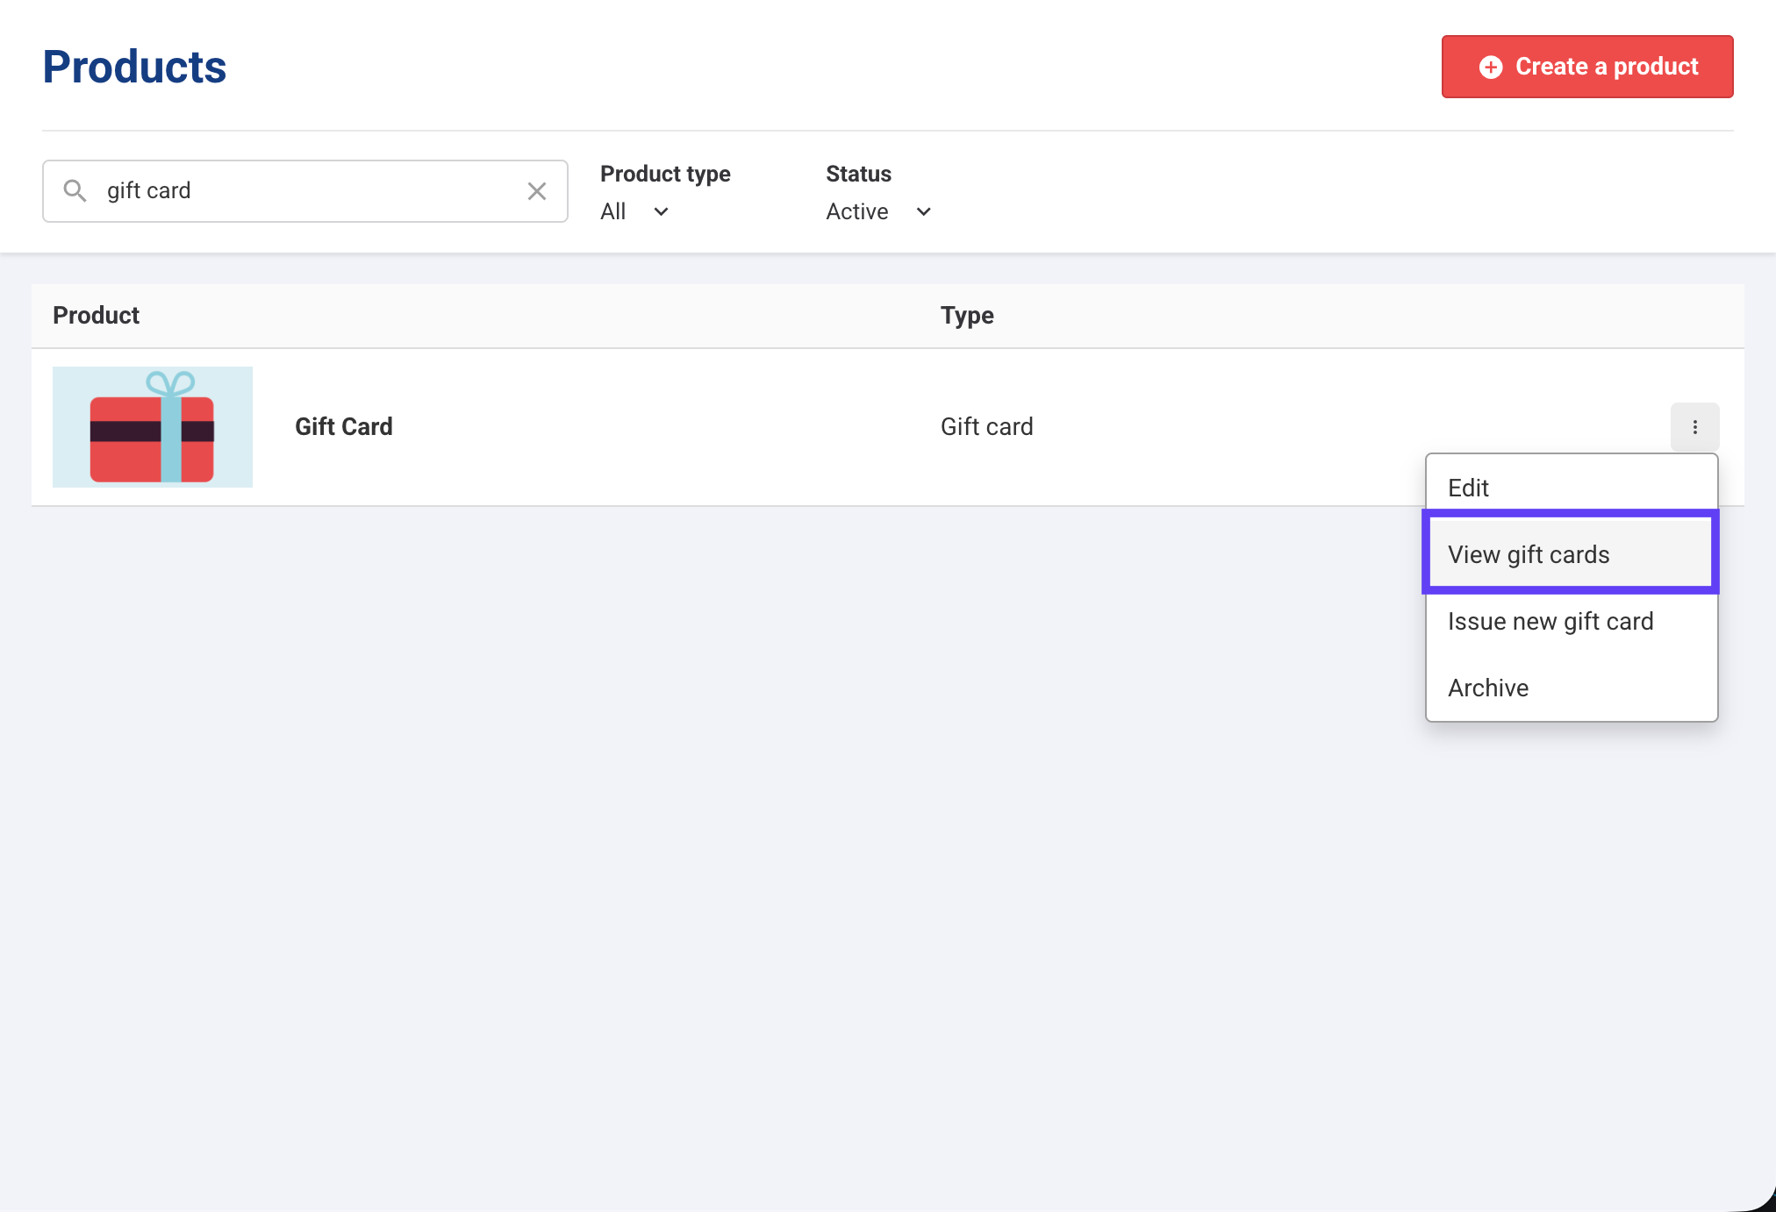
Task: Click the Gift card type cell
Action: coord(986,426)
